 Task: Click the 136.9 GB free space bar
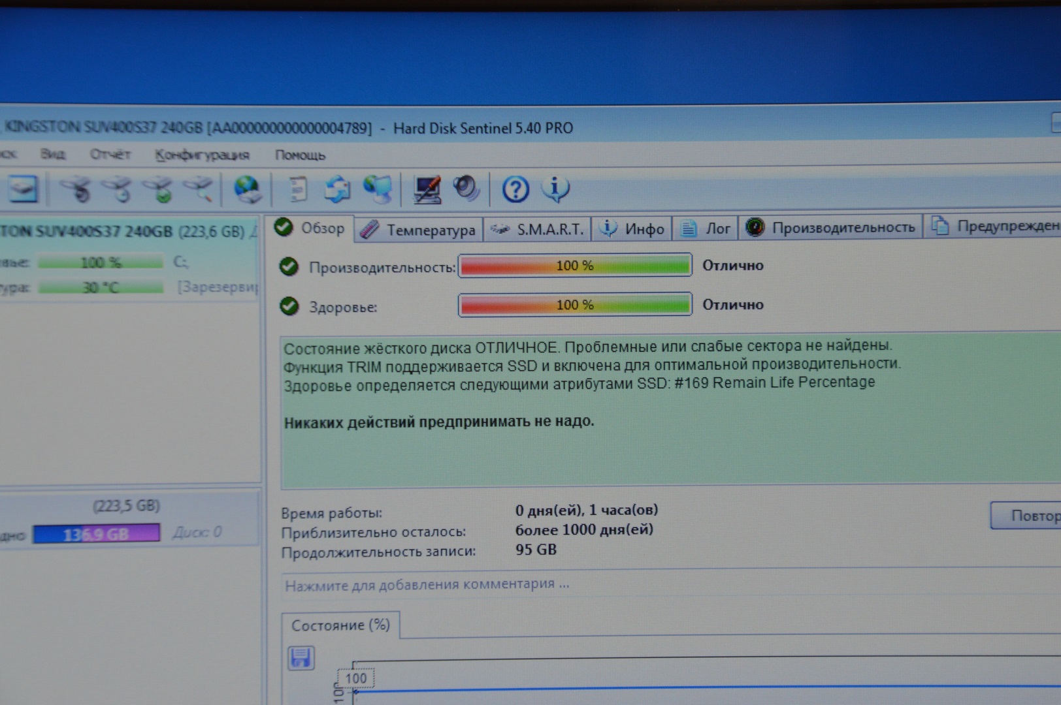click(x=96, y=534)
